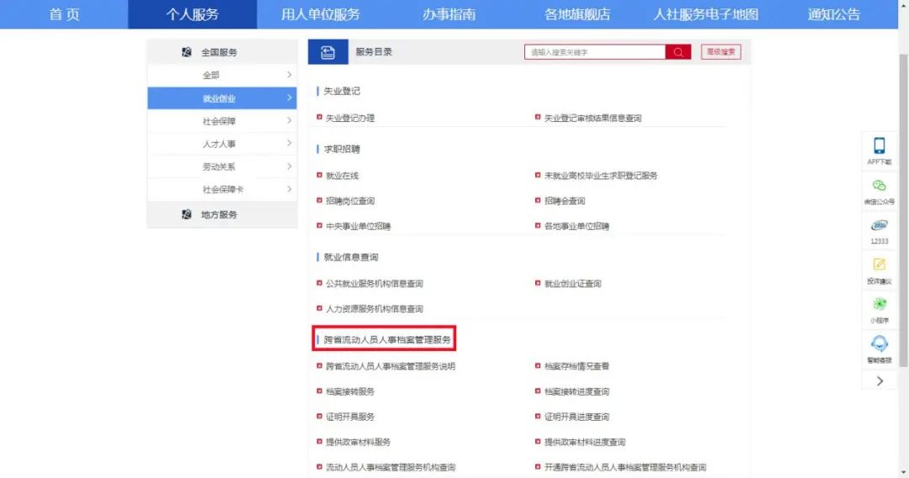Open the 人力资源服务机构信息查询 link
The height and width of the screenshot is (478, 909).
point(375,309)
